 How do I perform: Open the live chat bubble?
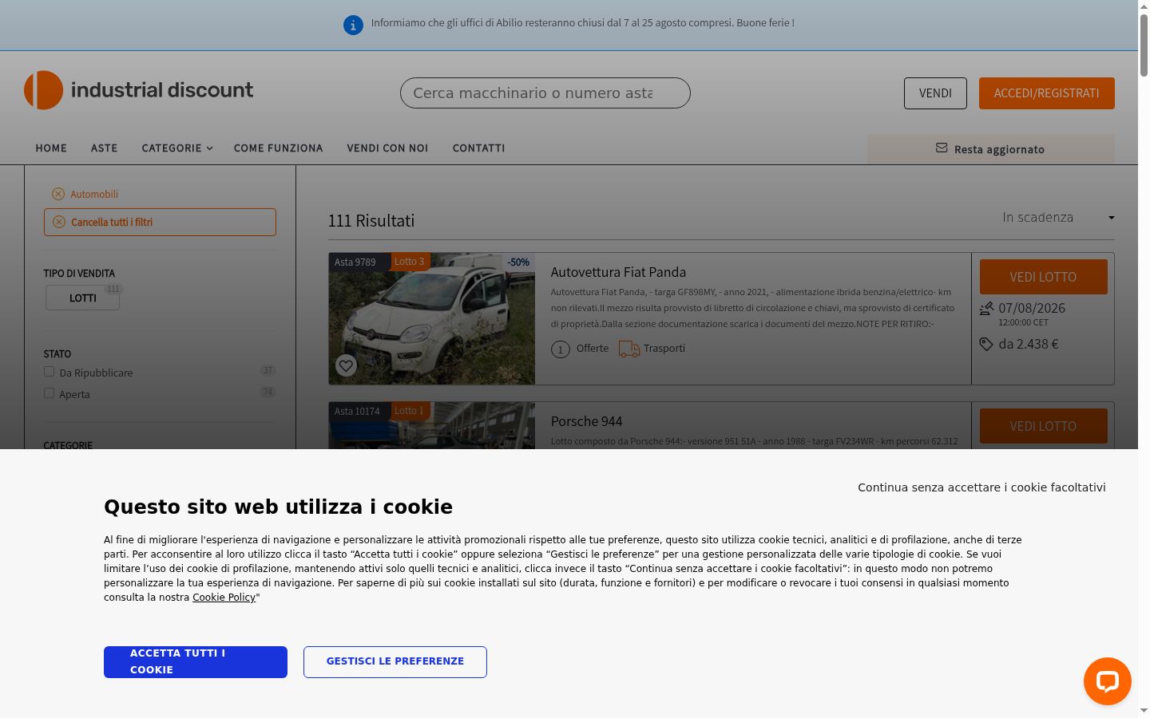(1107, 681)
